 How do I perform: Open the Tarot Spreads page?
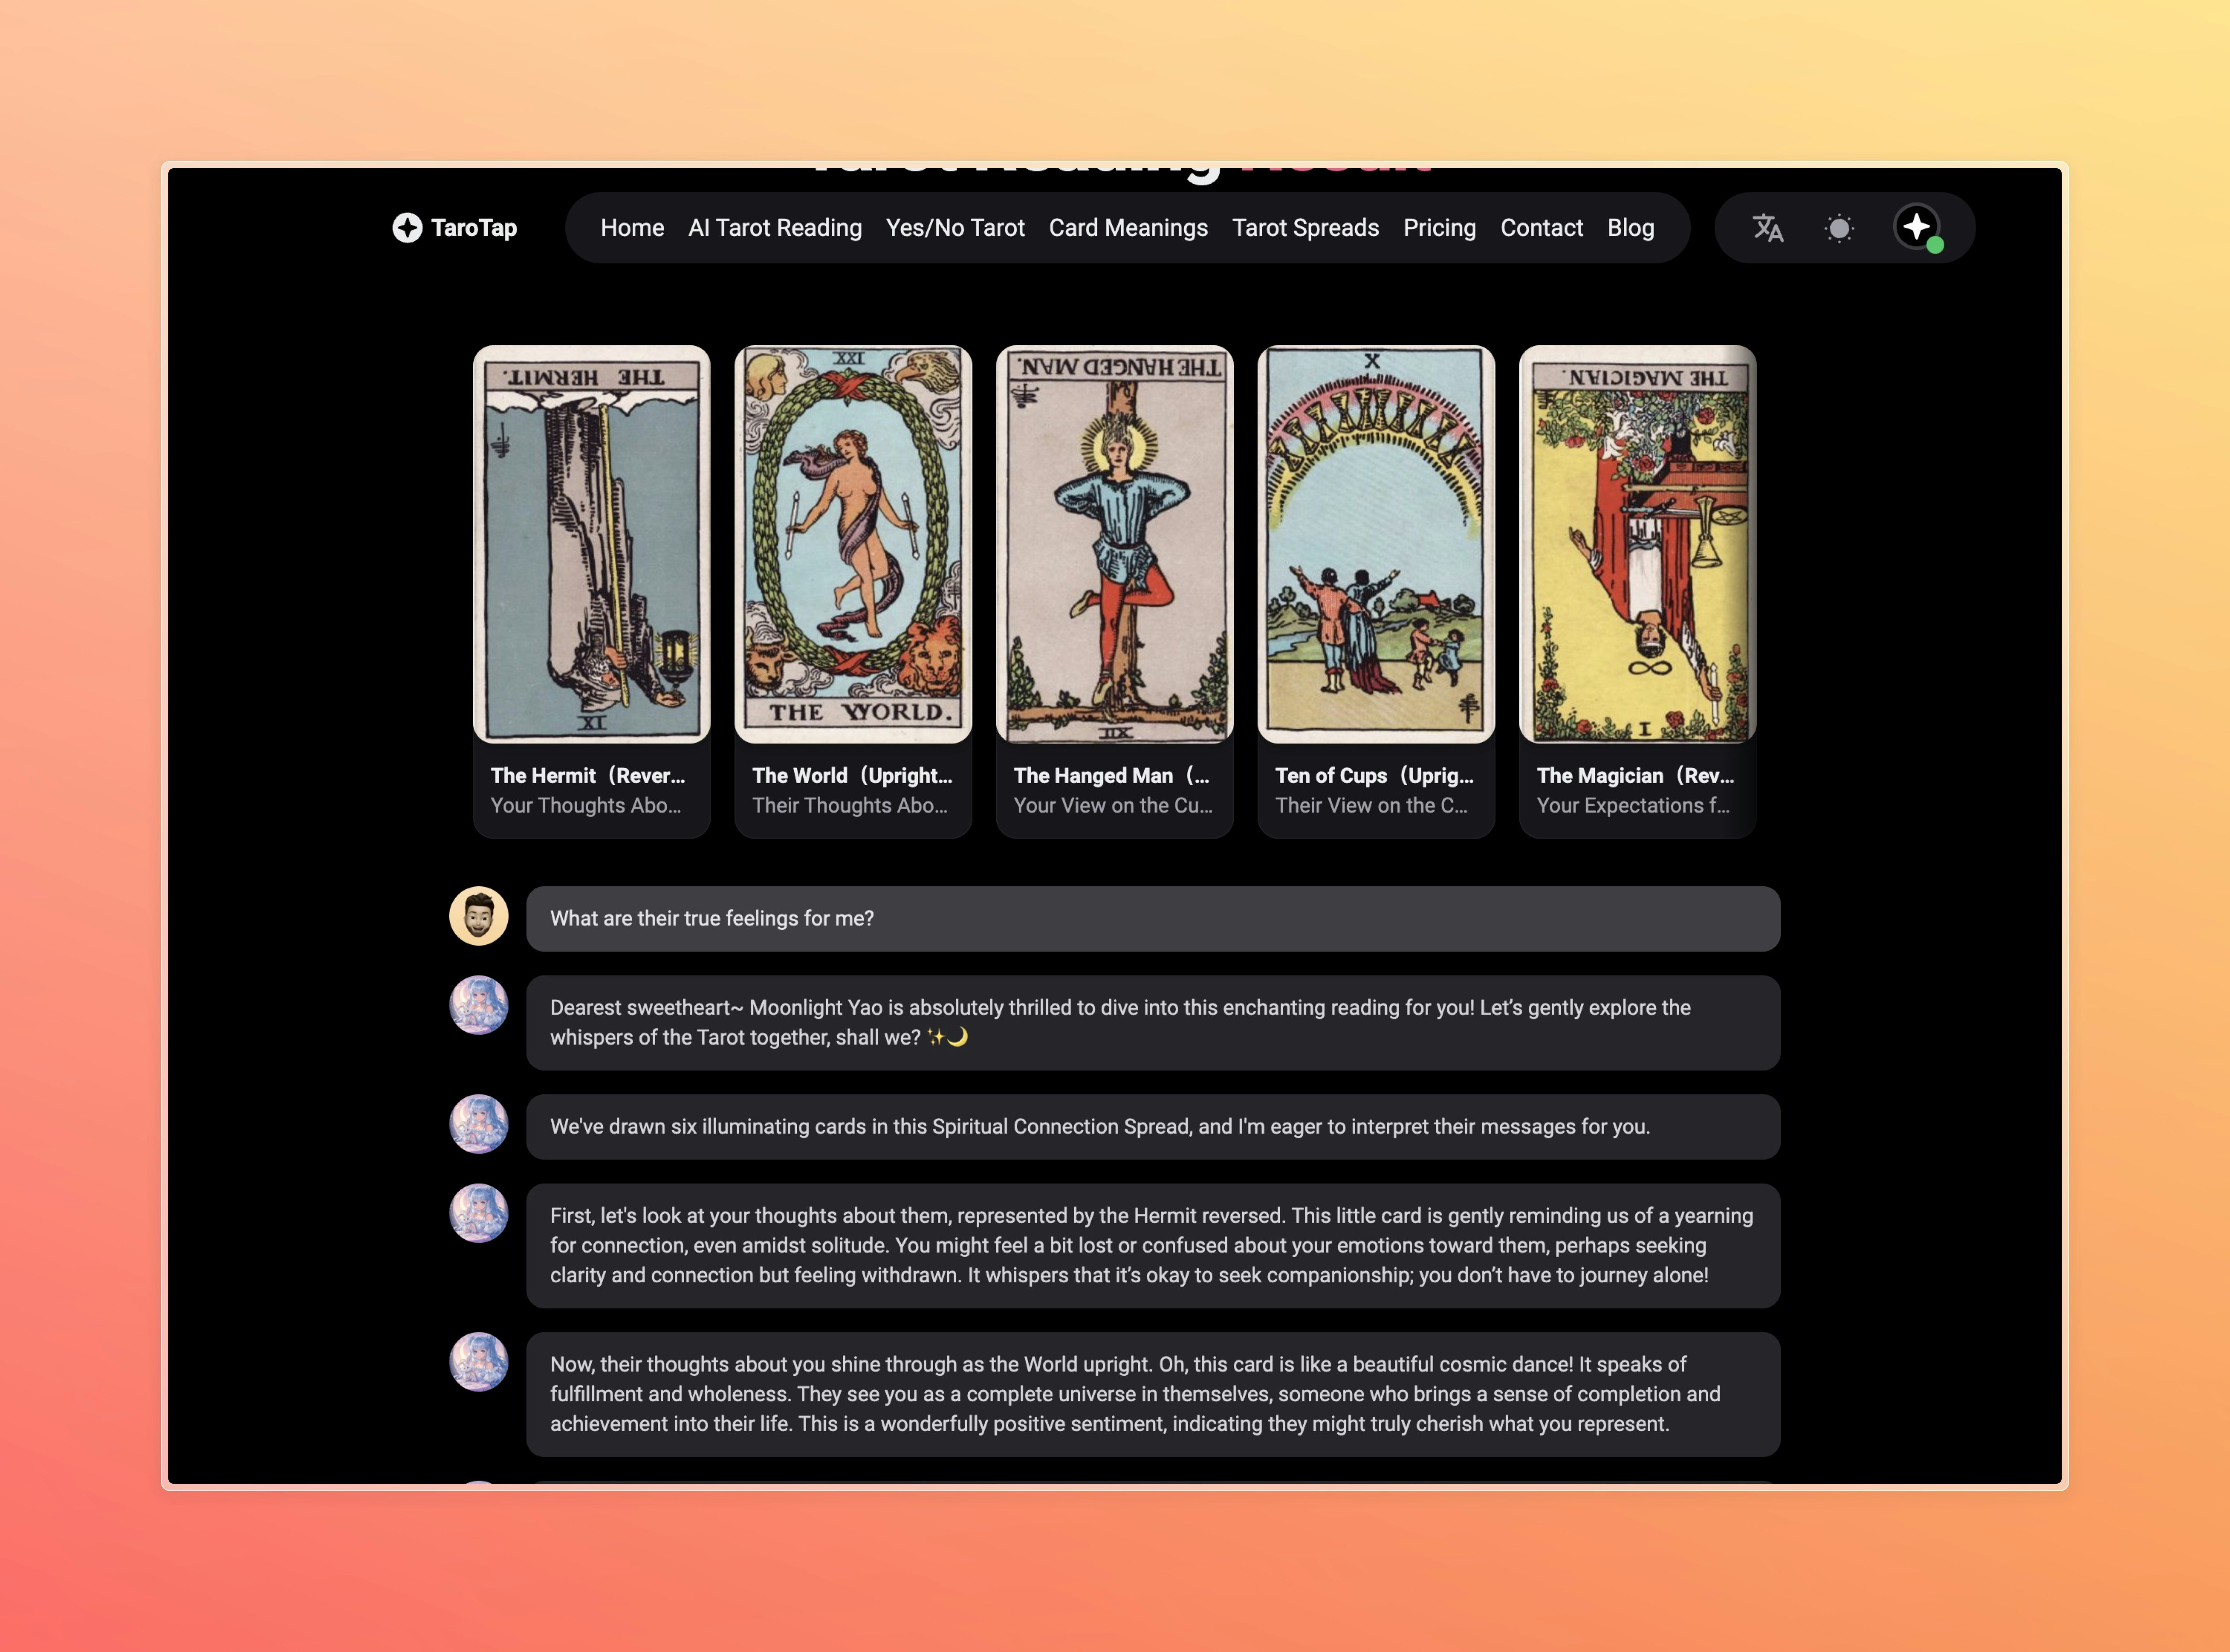tap(1305, 228)
